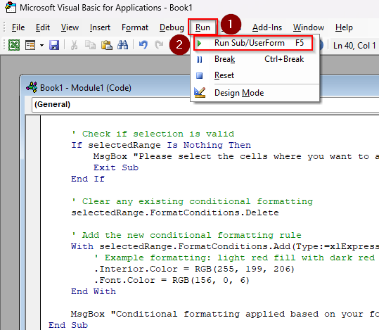
Task: Click the '.Interior.Color = RGB(255, 199, 206)' line
Action: 194,269
